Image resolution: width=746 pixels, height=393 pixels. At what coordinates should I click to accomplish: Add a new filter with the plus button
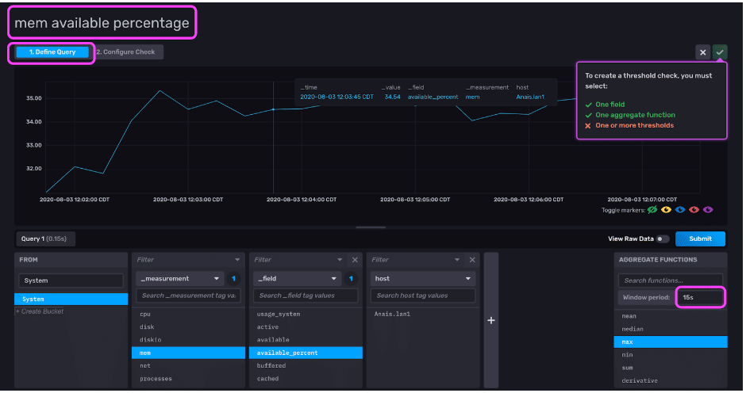(x=491, y=321)
